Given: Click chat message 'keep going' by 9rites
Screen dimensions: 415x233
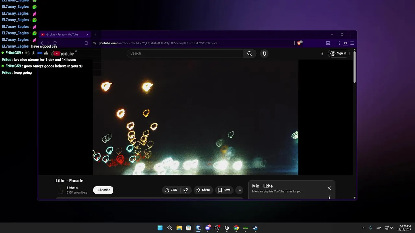Looking at the screenshot, I should tap(23, 73).
